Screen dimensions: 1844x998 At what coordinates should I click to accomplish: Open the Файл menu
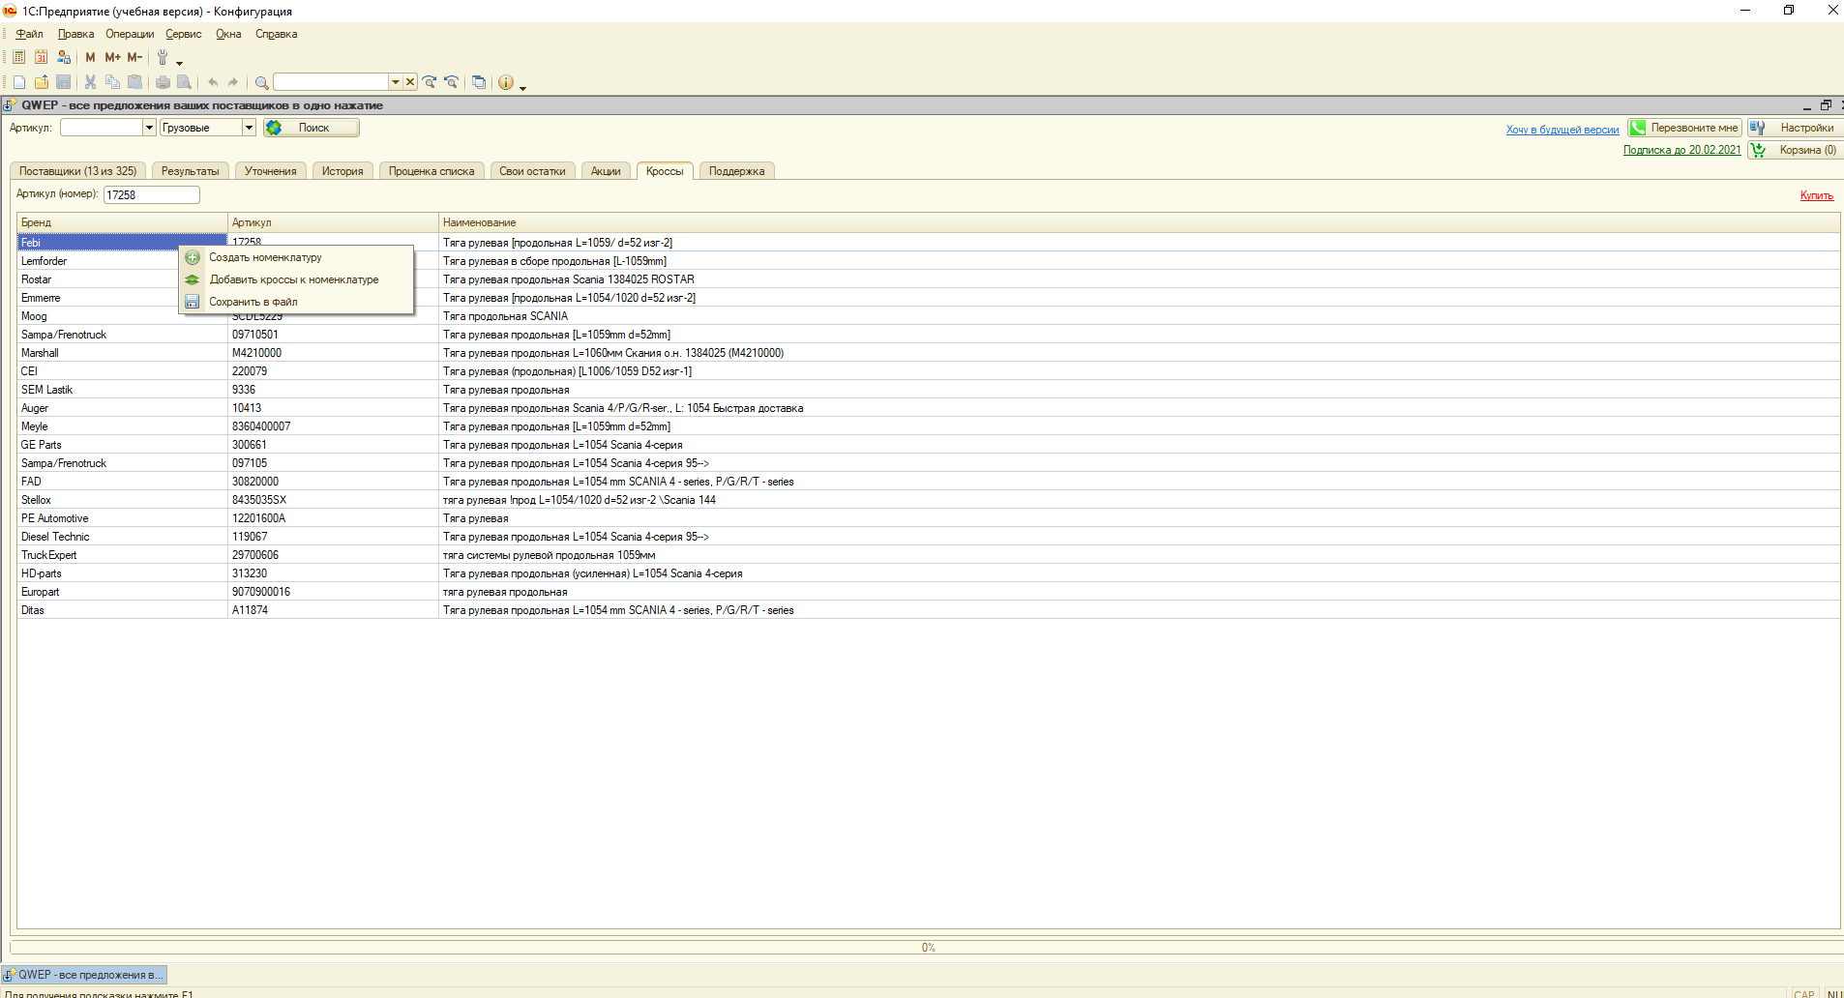point(29,34)
